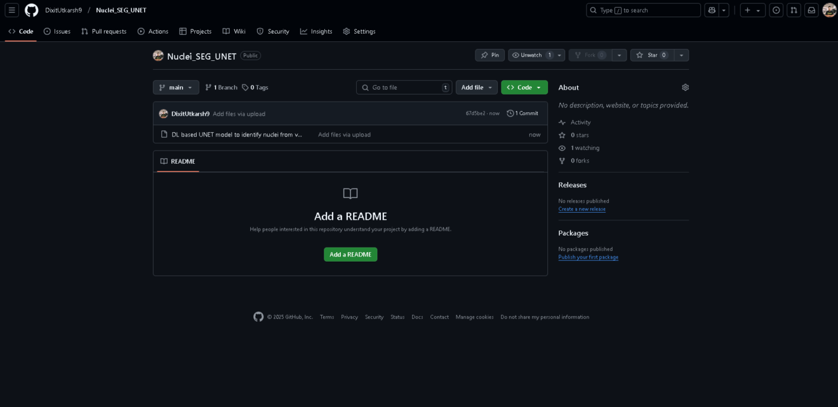Open Add files via upload commit message in header row
The width and height of the screenshot is (838, 407).
pos(239,114)
